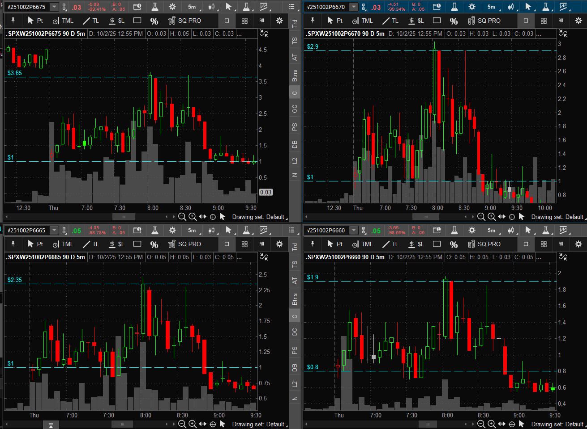Click the V251002P6675 symbol input field

click(x=28, y=7)
